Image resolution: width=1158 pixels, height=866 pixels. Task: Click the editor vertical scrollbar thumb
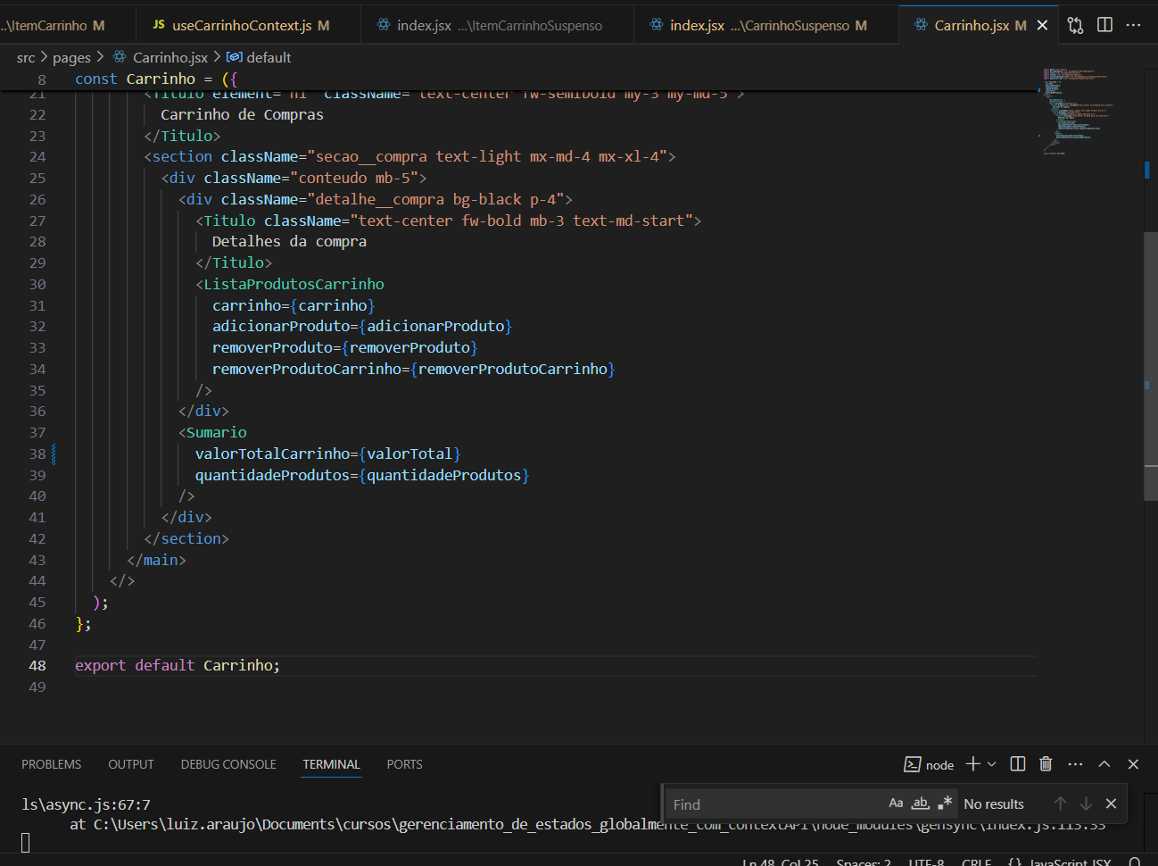pos(1151,366)
